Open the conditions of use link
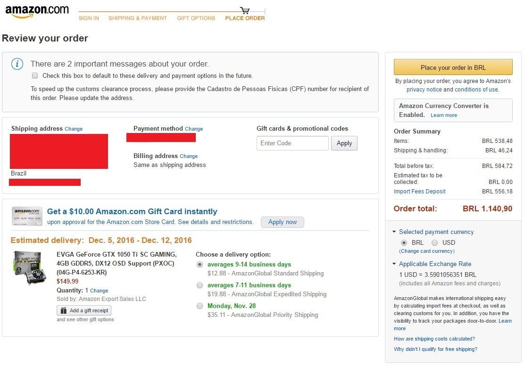The height and width of the screenshot is (367, 525). coord(476,90)
